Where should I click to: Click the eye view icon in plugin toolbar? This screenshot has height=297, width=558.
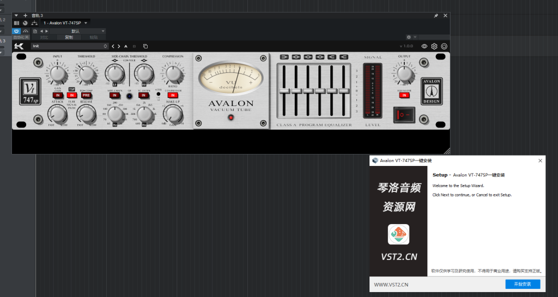click(x=424, y=46)
